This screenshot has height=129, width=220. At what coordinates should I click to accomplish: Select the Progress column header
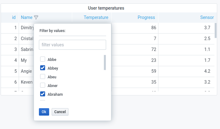point(146,17)
